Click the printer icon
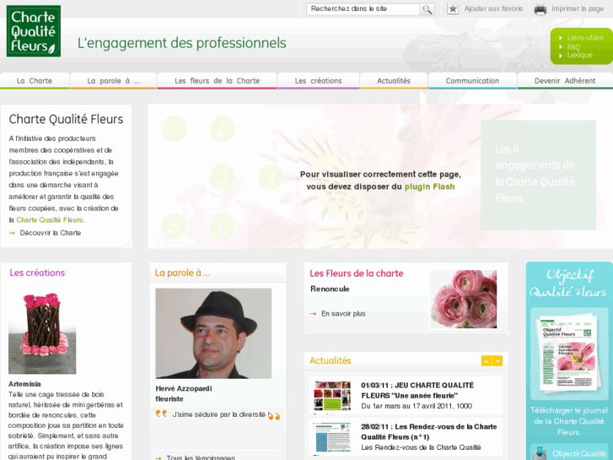The width and height of the screenshot is (613, 460). tap(540, 9)
